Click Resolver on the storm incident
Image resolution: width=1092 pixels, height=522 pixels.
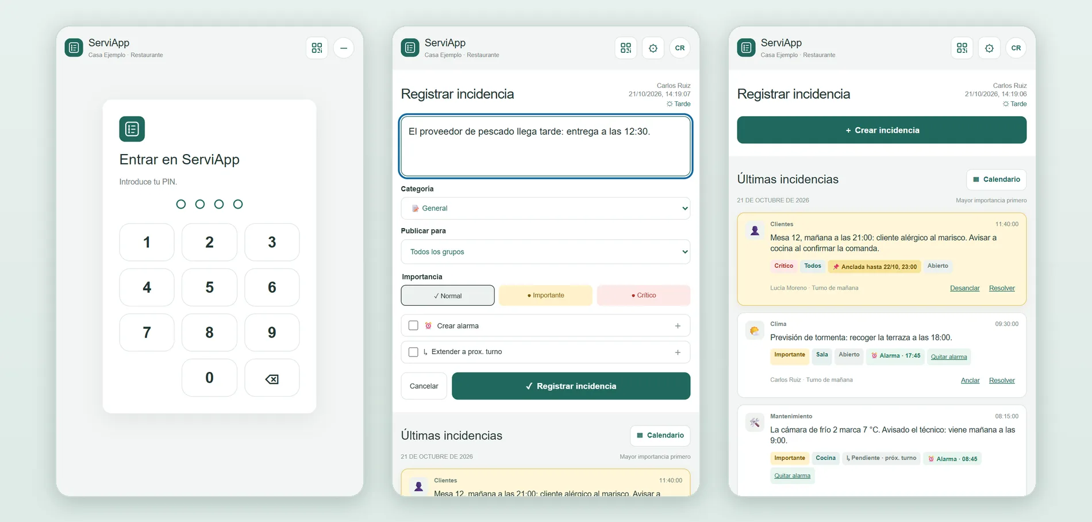pos(1002,380)
